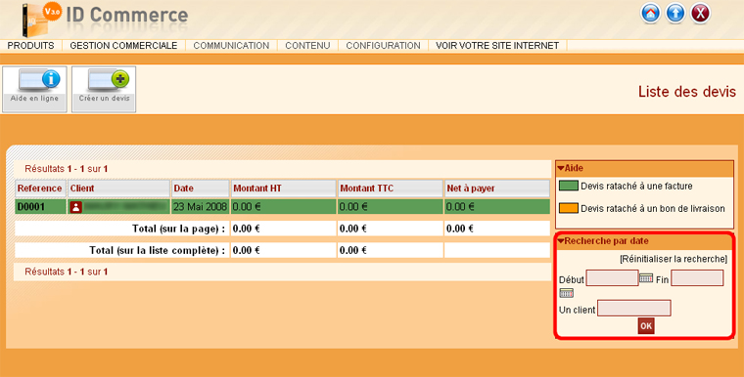Open the GESTION COMMERCIALE menu
This screenshot has width=744, height=377.
click(x=124, y=46)
